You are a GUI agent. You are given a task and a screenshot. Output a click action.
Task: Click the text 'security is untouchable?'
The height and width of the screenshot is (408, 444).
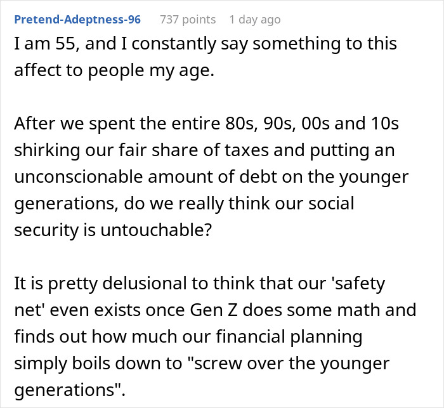[113, 230]
